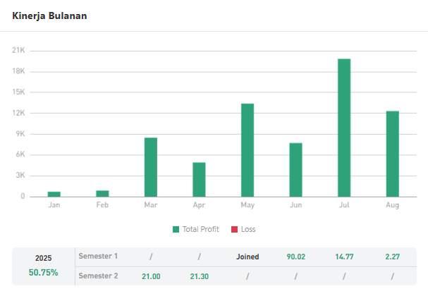Click the 21K y-axis label
The height and width of the screenshot is (296, 428).
pos(18,50)
